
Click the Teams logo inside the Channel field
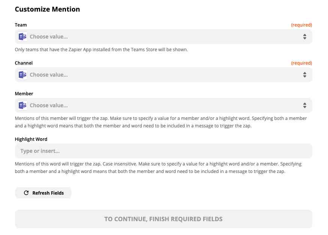(x=22, y=74)
